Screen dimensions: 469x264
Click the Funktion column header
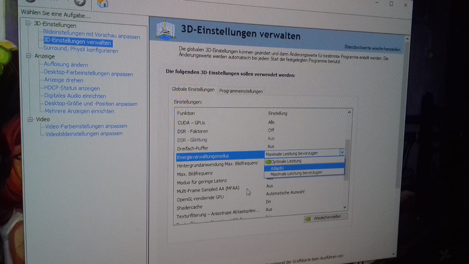click(x=186, y=113)
